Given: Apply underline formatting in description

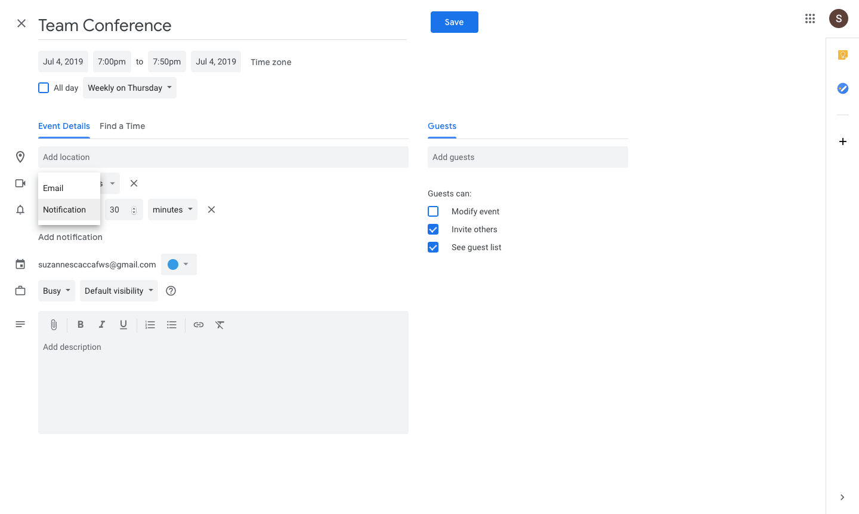Looking at the screenshot, I should pyautogui.click(x=123, y=325).
